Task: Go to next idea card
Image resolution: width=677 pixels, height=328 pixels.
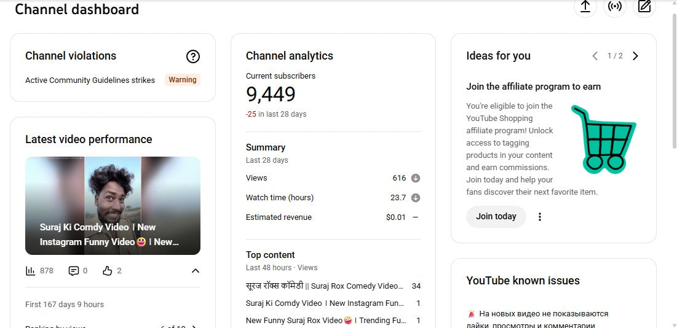Action: point(635,56)
